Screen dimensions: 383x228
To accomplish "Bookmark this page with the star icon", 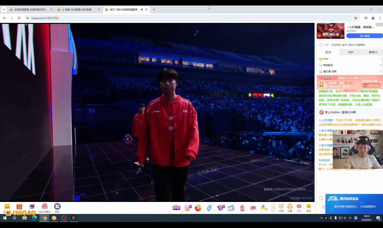I will [x=356, y=18].
